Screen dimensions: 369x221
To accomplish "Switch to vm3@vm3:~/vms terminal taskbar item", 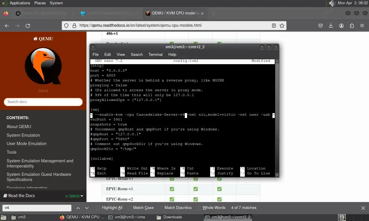I will pos(127,217).
